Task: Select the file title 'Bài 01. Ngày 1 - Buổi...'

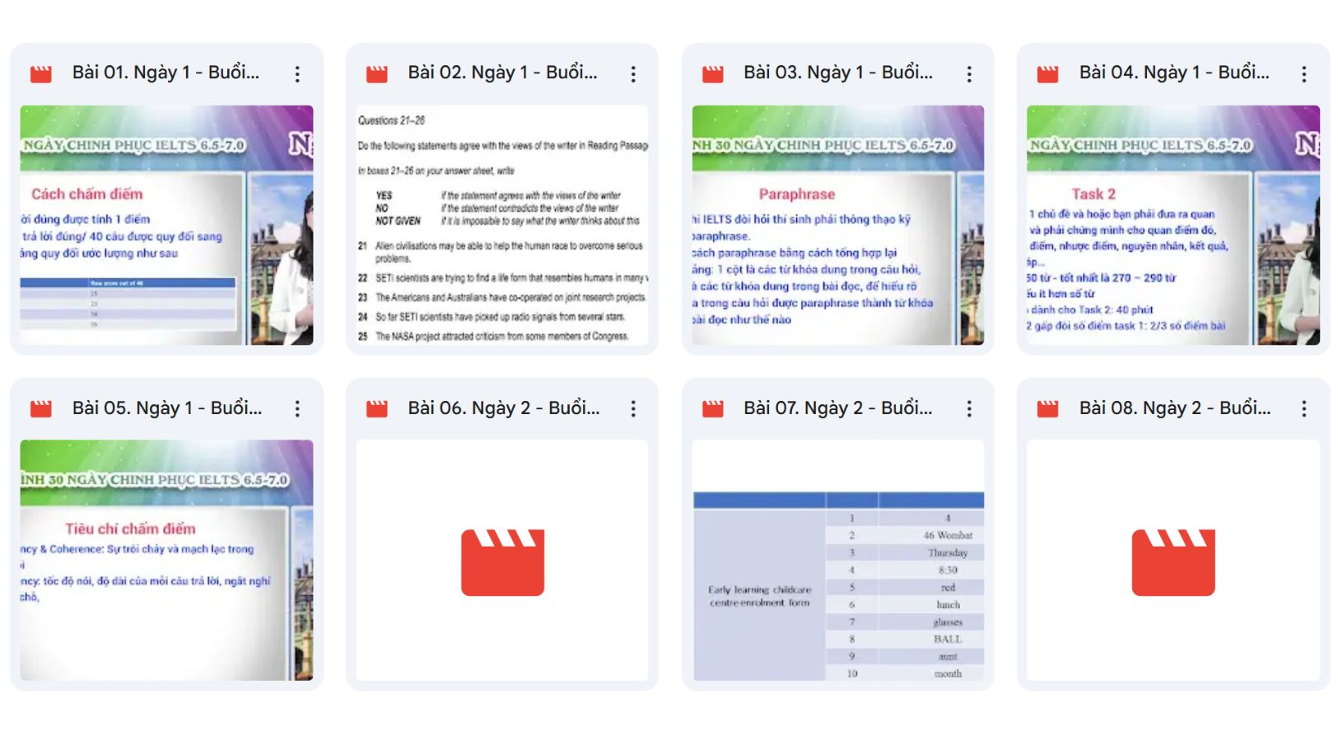Action: [166, 72]
